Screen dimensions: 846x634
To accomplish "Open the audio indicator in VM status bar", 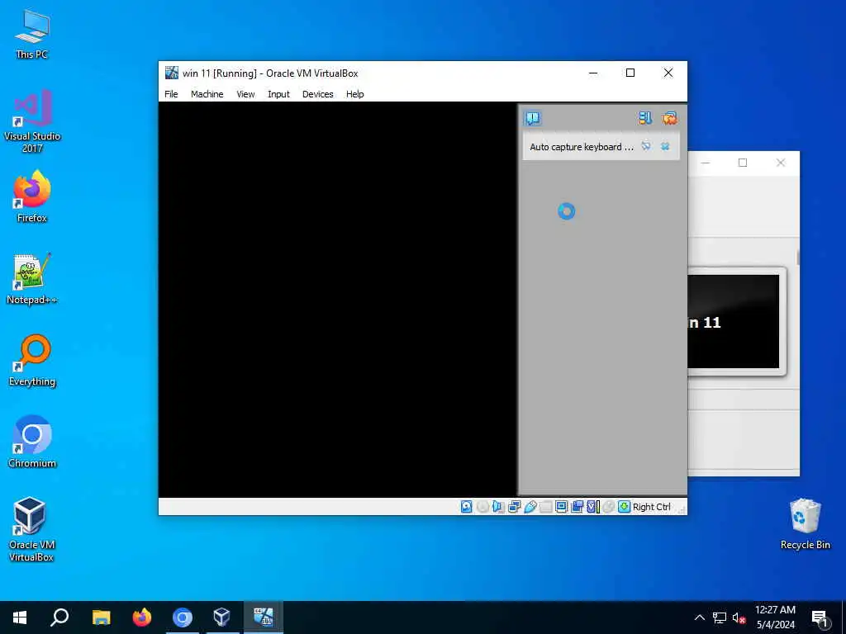I will click(x=498, y=507).
